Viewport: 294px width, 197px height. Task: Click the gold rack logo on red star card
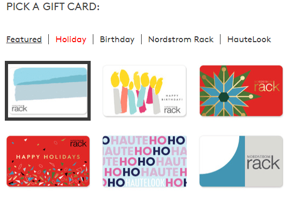click(267, 86)
